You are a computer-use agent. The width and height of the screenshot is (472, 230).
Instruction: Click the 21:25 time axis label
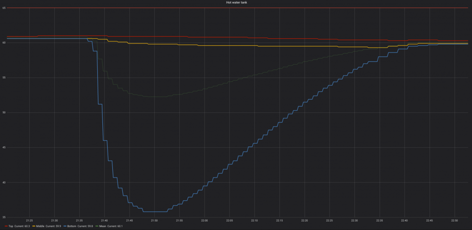pos(29,221)
